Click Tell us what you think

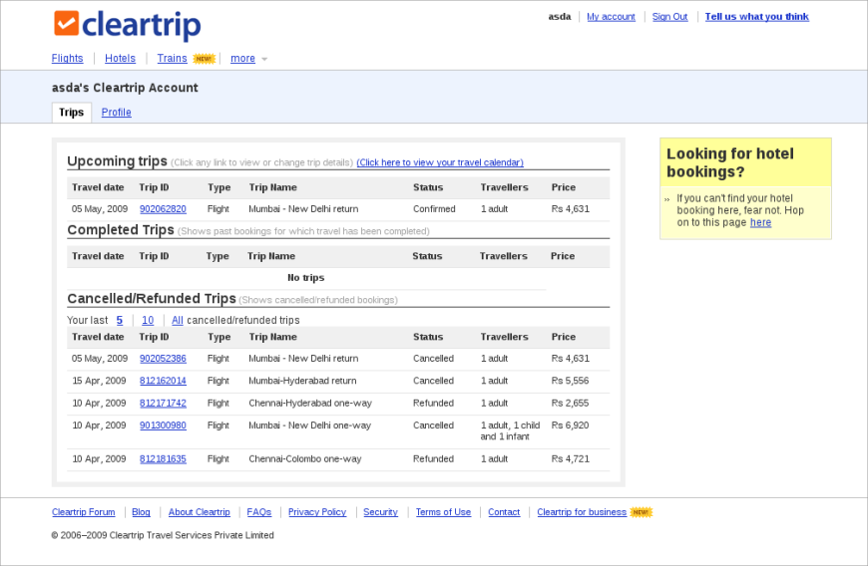[x=756, y=17]
